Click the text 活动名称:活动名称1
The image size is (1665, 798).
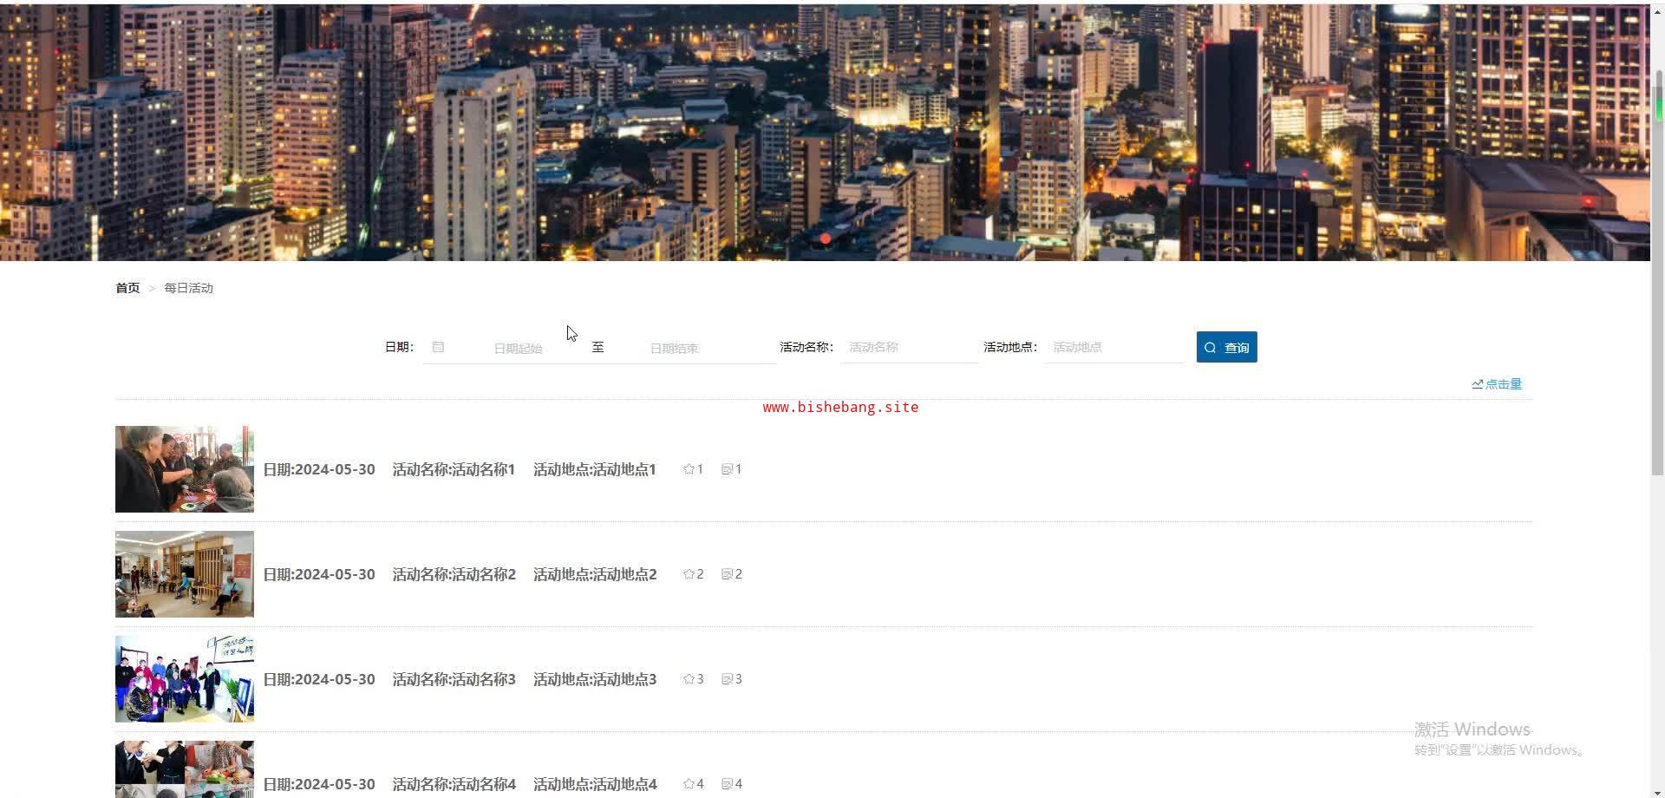454,469
